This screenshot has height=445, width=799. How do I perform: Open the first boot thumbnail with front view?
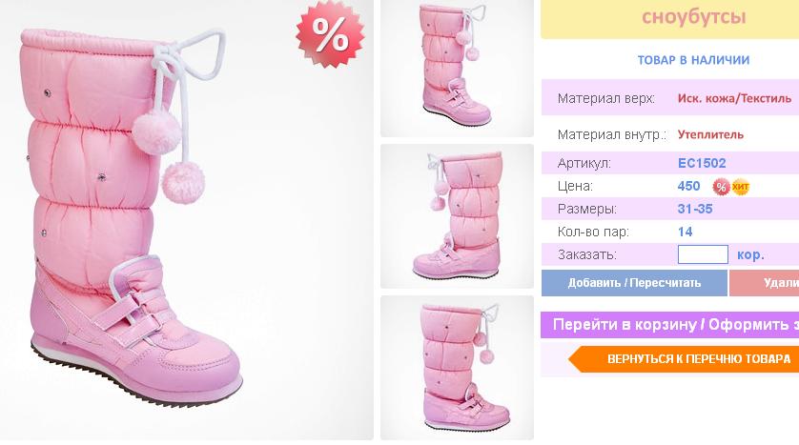point(457,69)
